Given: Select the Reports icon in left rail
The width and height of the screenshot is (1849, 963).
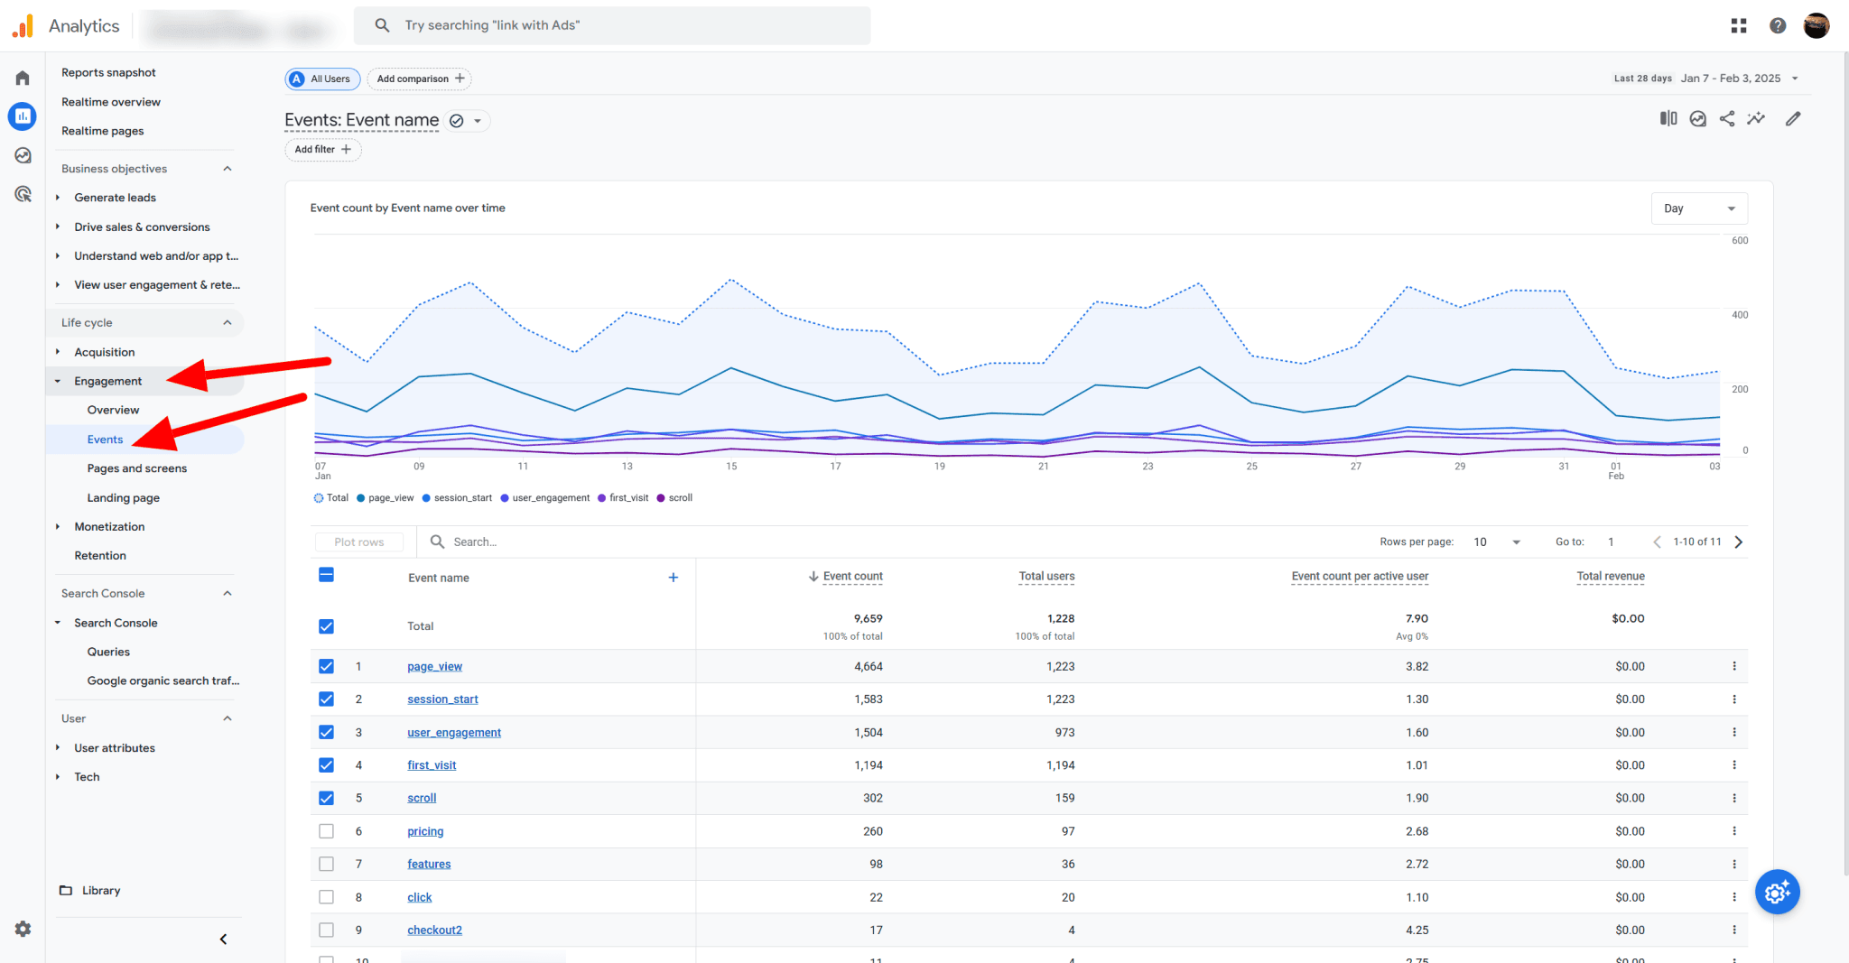Looking at the screenshot, I should 22,116.
